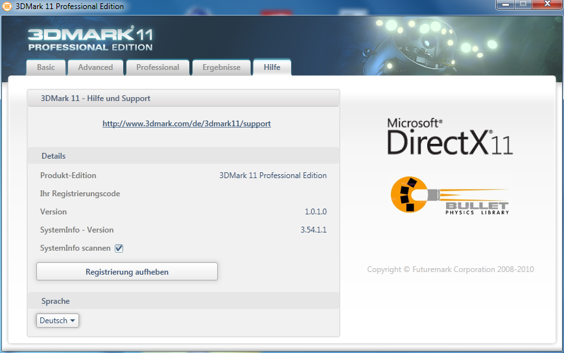Click the Produkt-Edition label
Image resolution: width=564 pixels, height=353 pixels.
point(68,176)
